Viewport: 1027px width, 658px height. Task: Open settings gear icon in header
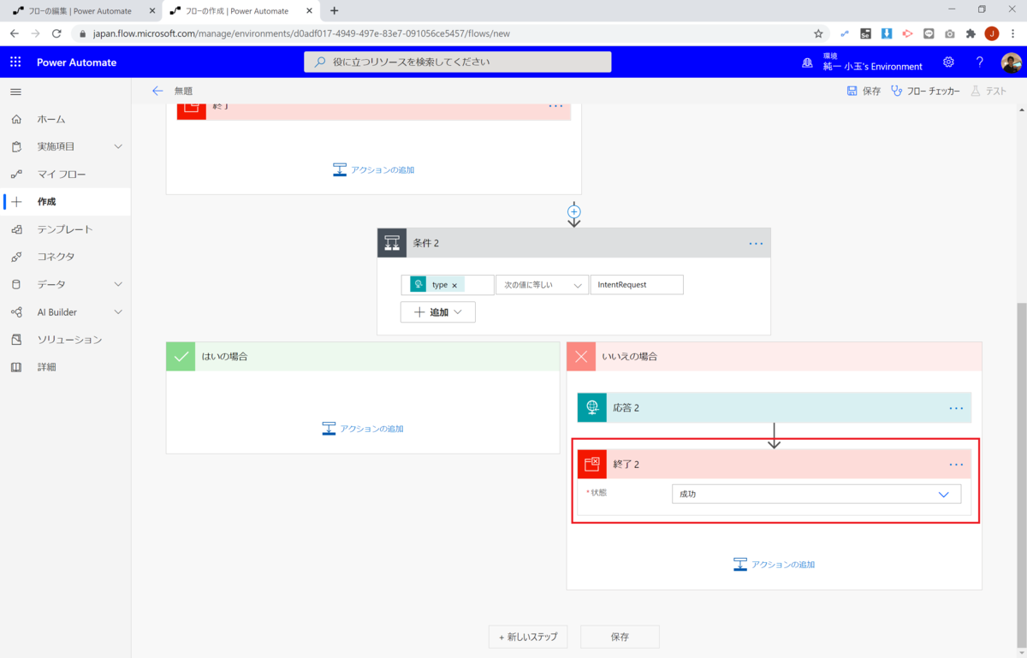948,62
